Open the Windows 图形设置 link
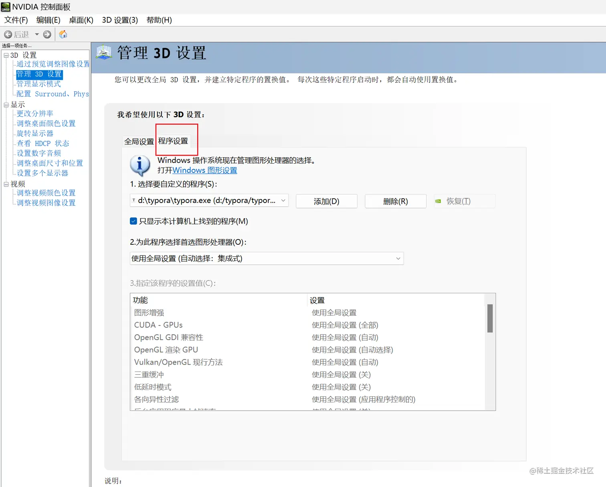This screenshot has width=606, height=487. click(x=205, y=170)
